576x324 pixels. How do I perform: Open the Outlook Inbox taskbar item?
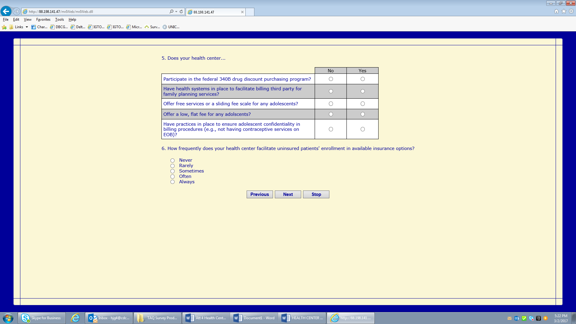click(x=109, y=318)
